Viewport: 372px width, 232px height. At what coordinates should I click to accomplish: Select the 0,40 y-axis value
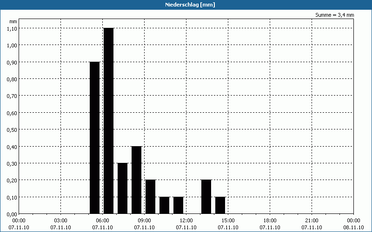pyautogui.click(x=12, y=147)
